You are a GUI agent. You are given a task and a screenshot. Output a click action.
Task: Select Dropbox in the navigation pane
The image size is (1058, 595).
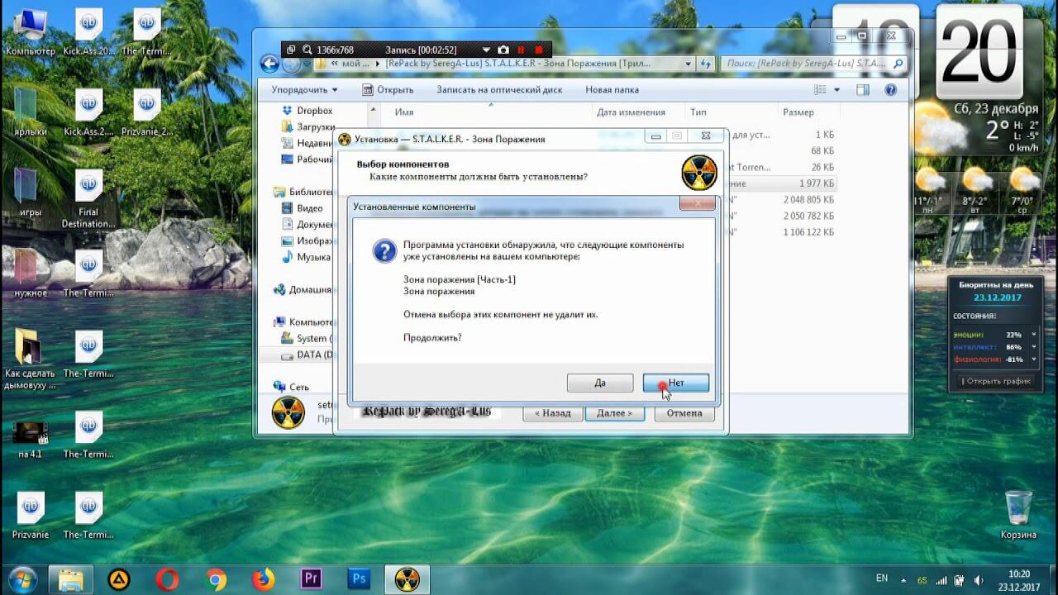(314, 111)
